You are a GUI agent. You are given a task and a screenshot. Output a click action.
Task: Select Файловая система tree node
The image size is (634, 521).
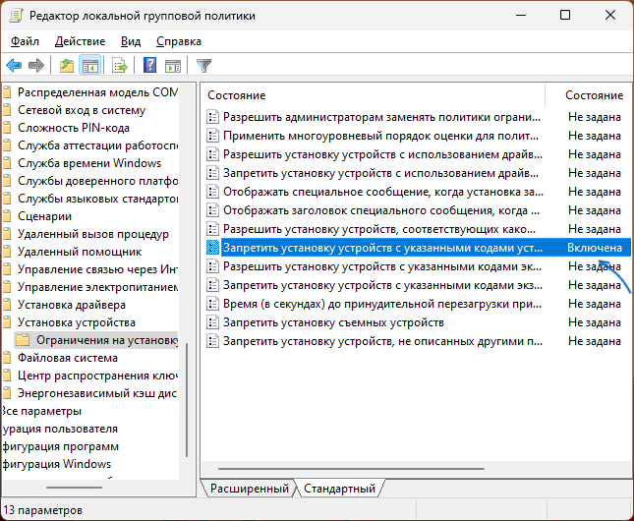click(x=68, y=358)
